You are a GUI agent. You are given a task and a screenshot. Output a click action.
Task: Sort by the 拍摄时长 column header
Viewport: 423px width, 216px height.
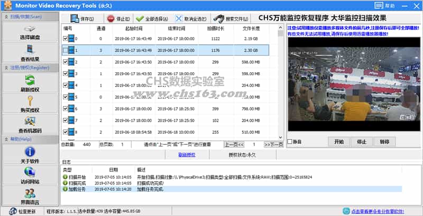(216, 28)
